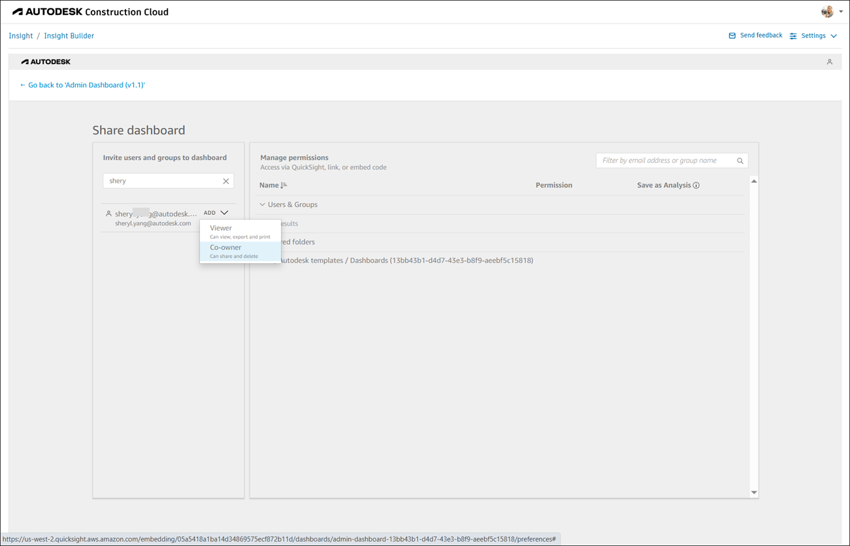The width and height of the screenshot is (850, 546).
Task: Collapse the Users & Groups section
Action: [x=263, y=204]
